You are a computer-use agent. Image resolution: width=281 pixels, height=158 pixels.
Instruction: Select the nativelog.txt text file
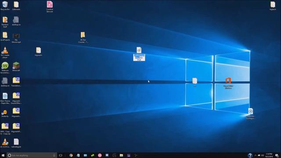[16, 143]
